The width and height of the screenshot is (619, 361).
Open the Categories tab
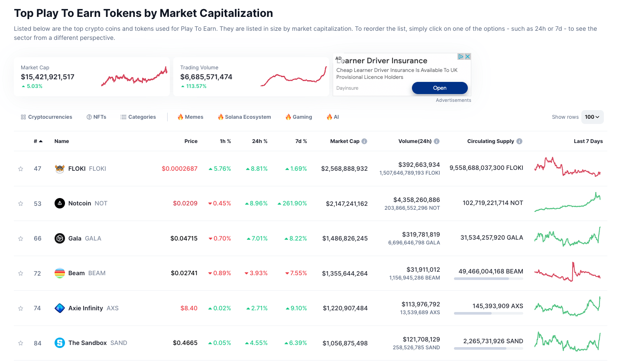tap(138, 117)
